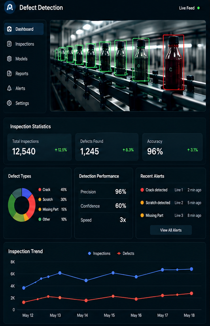This screenshot has height=326, width=210.
Task: Click the orange Missing Part legend swatch
Action: 40,209
